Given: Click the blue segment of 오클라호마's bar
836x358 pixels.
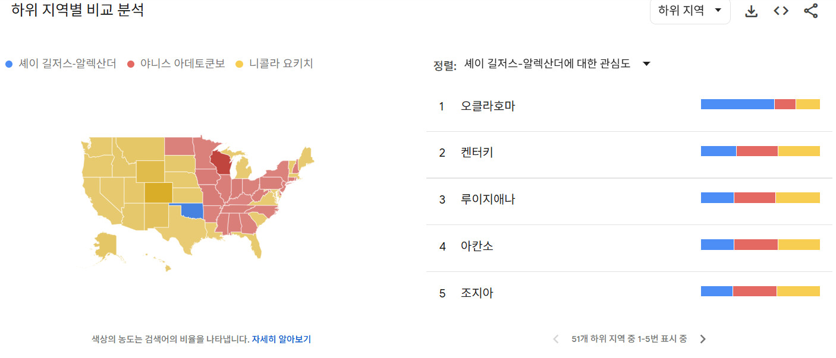Looking at the screenshot, I should point(737,104).
